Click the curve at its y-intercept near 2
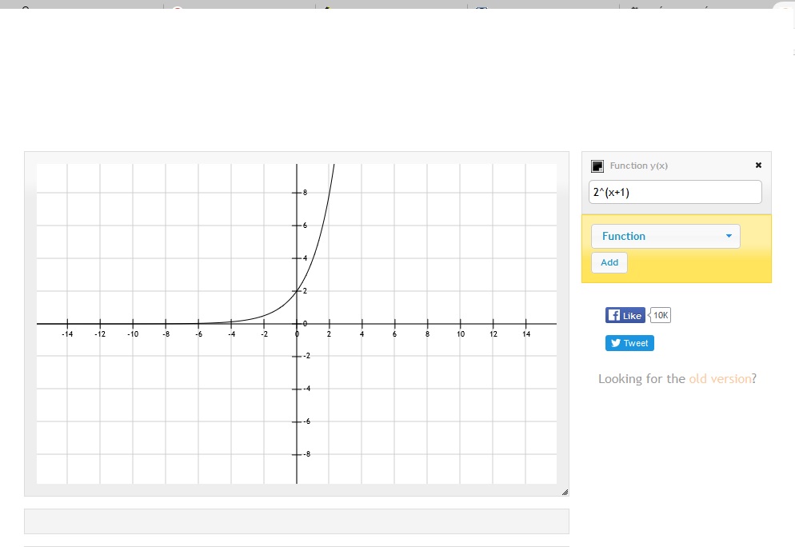The height and width of the screenshot is (547, 795). pyautogui.click(x=297, y=291)
